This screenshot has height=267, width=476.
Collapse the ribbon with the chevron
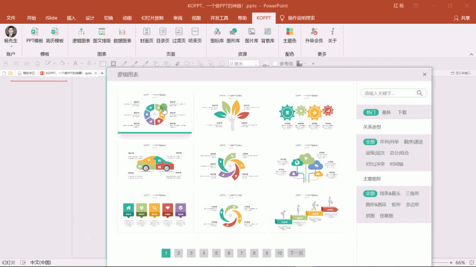coord(471,55)
